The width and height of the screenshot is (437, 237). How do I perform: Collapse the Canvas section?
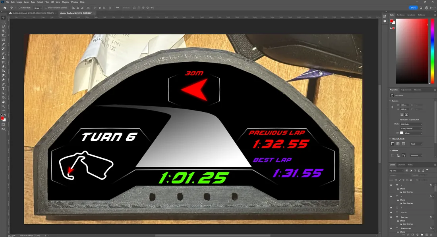[391, 101]
